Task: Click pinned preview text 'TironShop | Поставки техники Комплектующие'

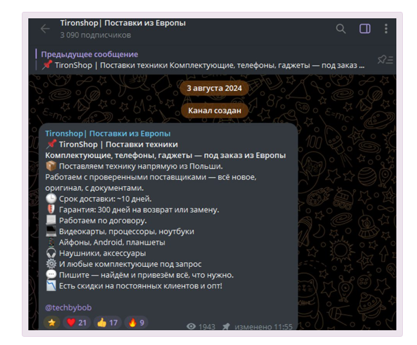Action: tap(145, 65)
